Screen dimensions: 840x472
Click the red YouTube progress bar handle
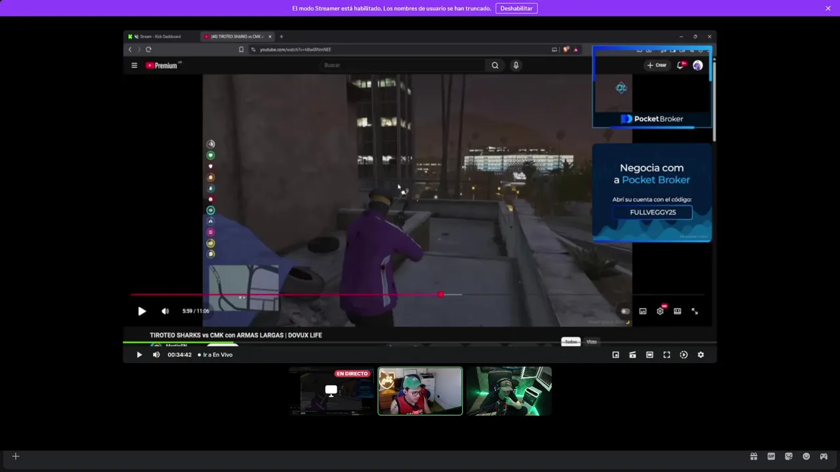441,294
